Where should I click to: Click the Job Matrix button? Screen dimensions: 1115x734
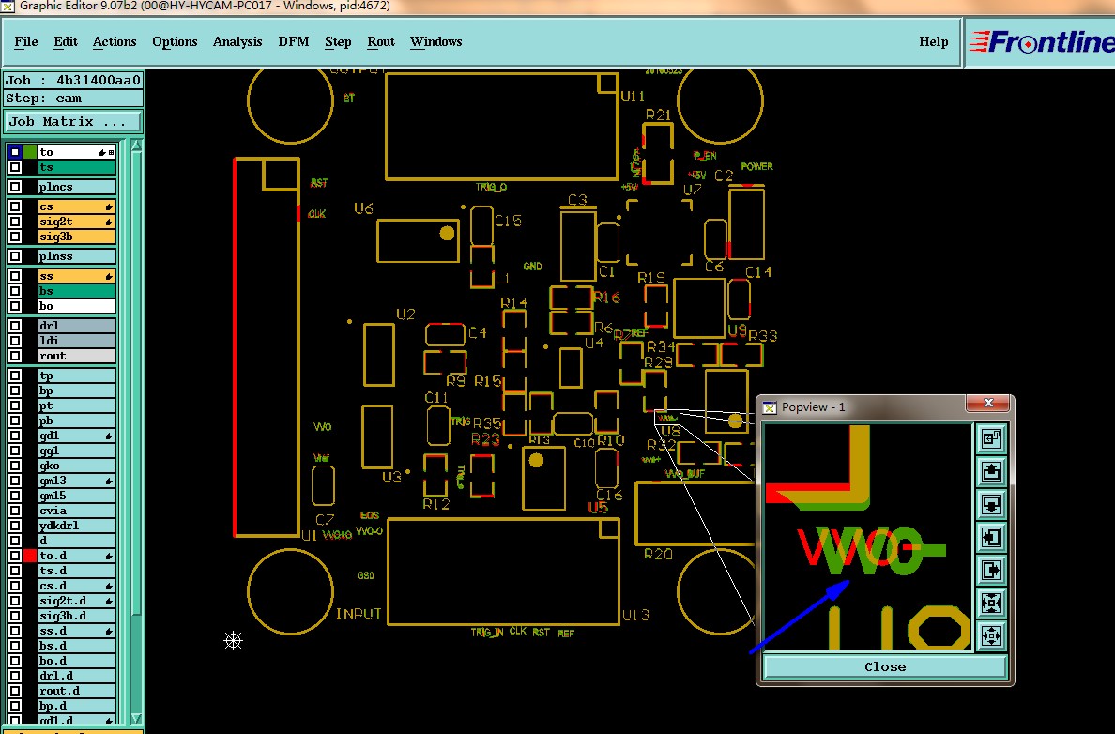coord(73,122)
